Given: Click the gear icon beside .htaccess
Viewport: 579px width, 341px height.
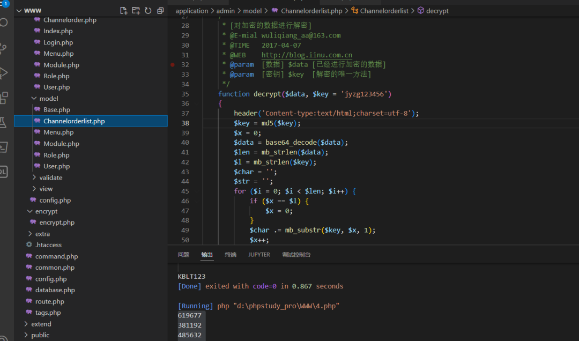Looking at the screenshot, I should click(x=29, y=244).
